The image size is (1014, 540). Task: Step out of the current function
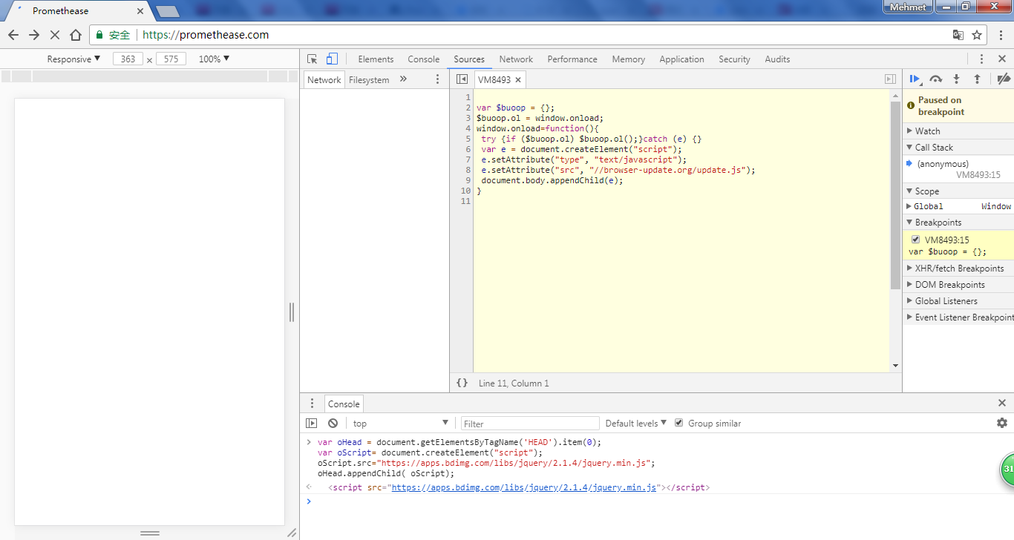pyautogui.click(x=977, y=79)
